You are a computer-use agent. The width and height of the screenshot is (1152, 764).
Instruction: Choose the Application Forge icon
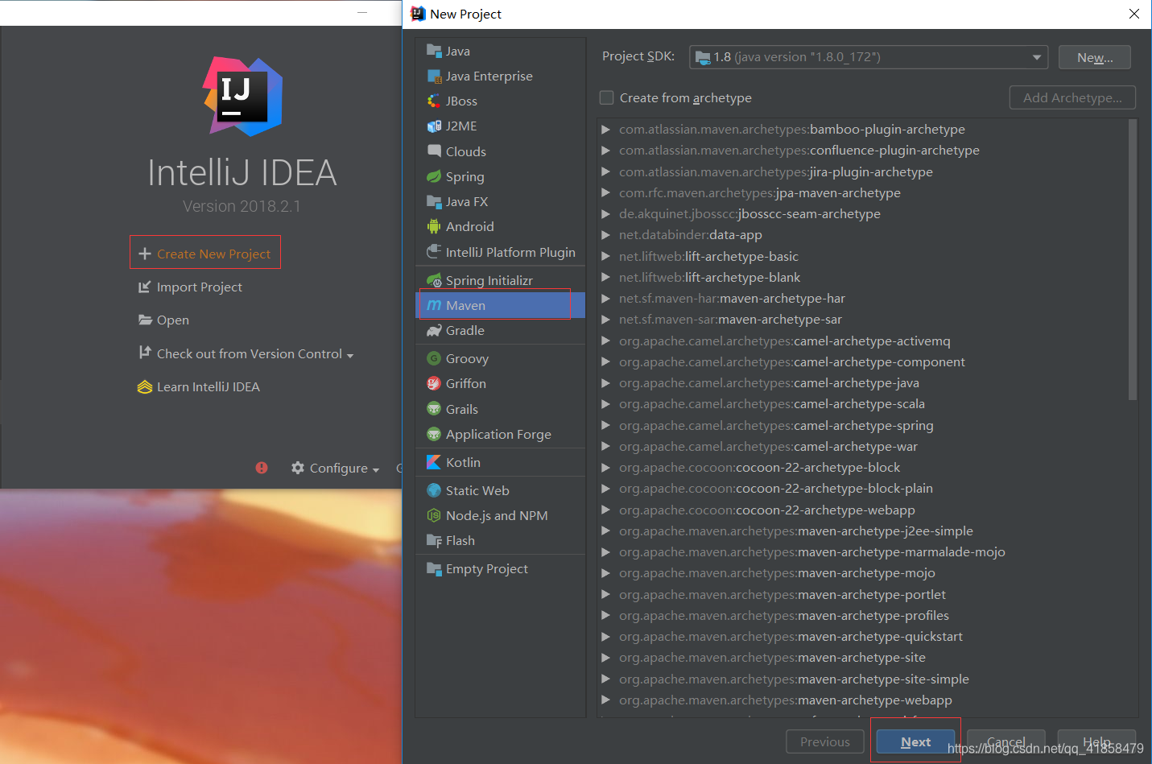[x=434, y=434]
